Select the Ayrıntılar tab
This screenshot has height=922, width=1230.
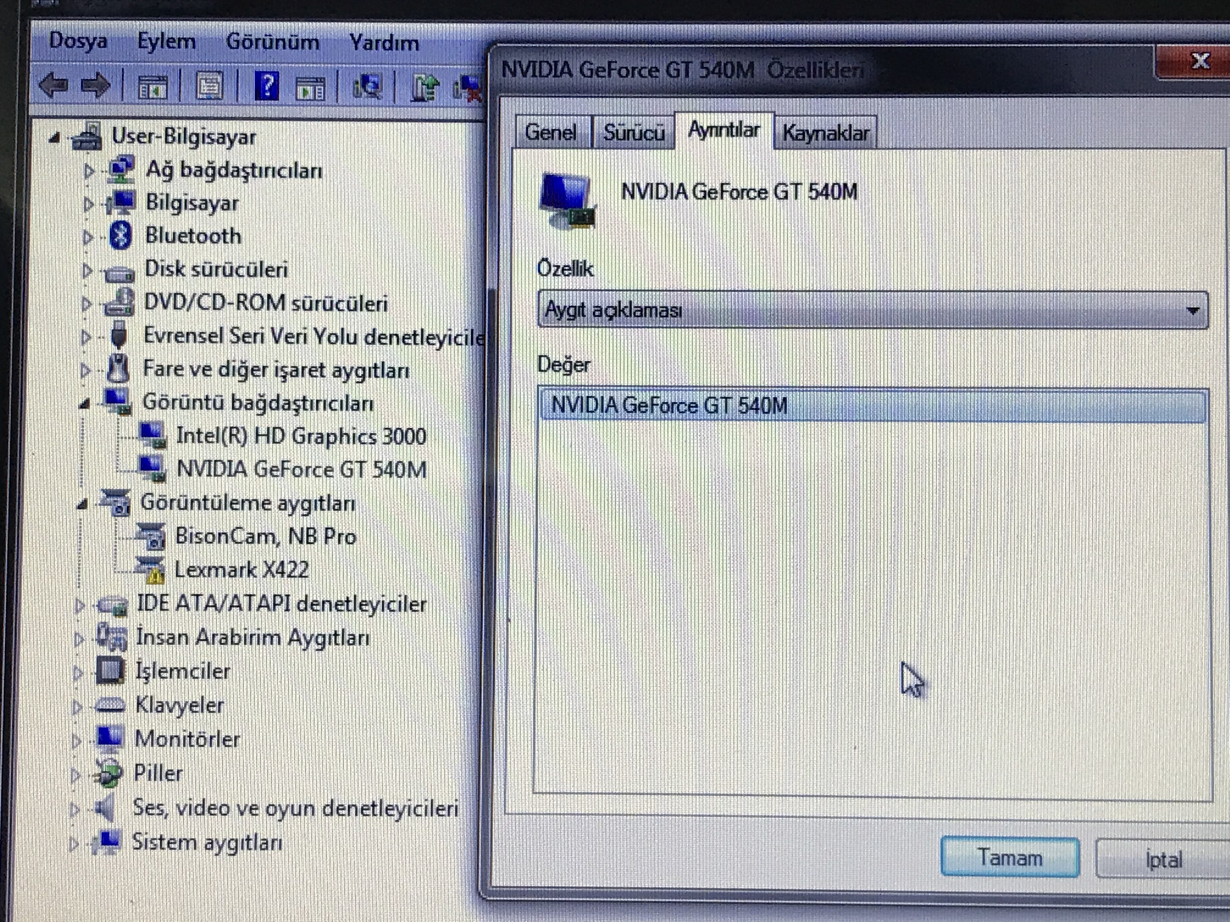pyautogui.click(x=724, y=130)
